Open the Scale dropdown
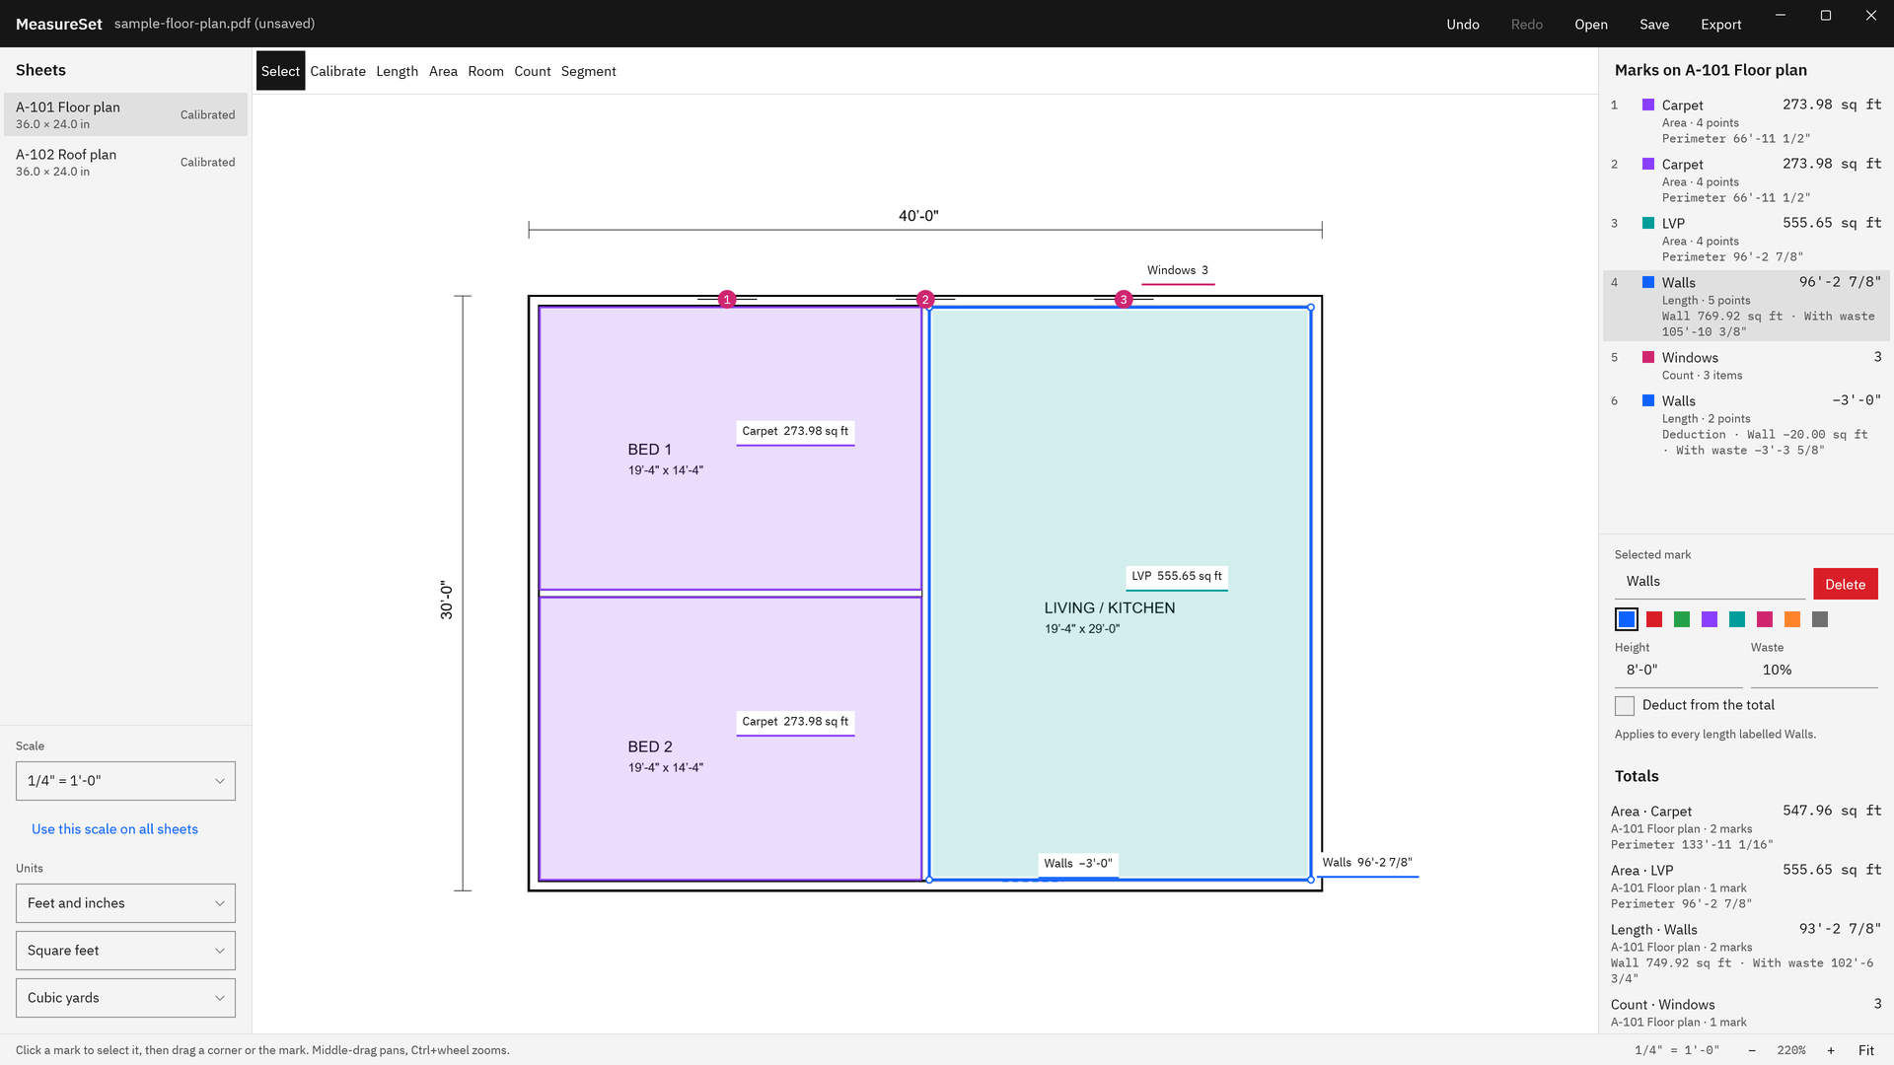Viewport: 1894px width, 1065px height. pyautogui.click(x=125, y=781)
